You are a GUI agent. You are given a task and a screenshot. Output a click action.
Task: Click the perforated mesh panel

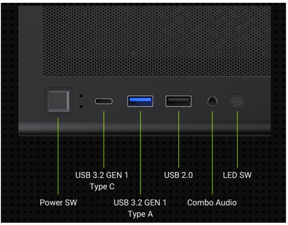157,41
